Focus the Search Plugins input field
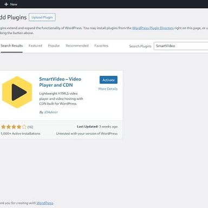Image resolution: width=208 pixels, height=208 pixels. click(x=181, y=46)
